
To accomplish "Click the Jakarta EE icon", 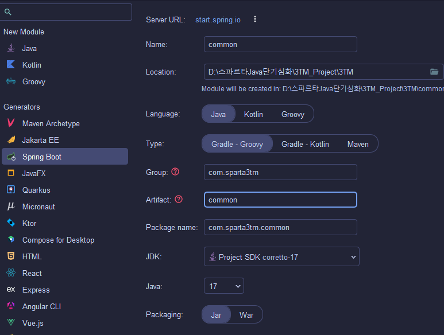I will (11, 139).
